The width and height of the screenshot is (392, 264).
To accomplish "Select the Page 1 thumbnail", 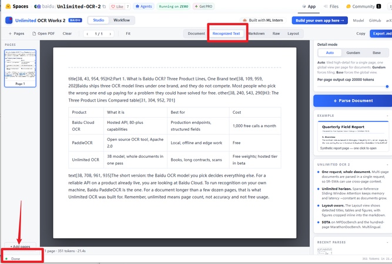I will click(x=20, y=69).
